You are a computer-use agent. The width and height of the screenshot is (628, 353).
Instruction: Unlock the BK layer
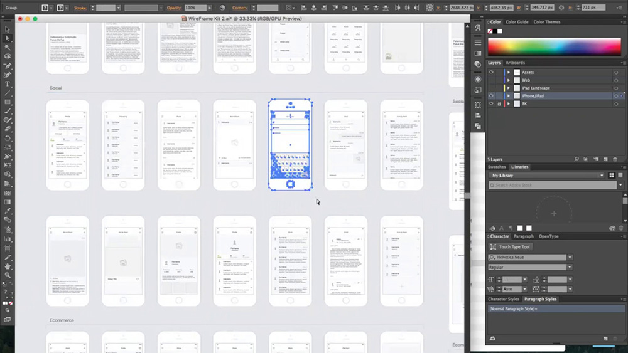click(499, 103)
